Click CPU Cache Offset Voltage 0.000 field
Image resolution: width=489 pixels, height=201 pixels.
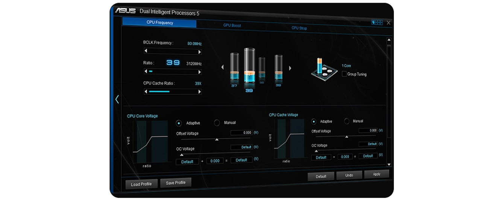click(x=368, y=130)
